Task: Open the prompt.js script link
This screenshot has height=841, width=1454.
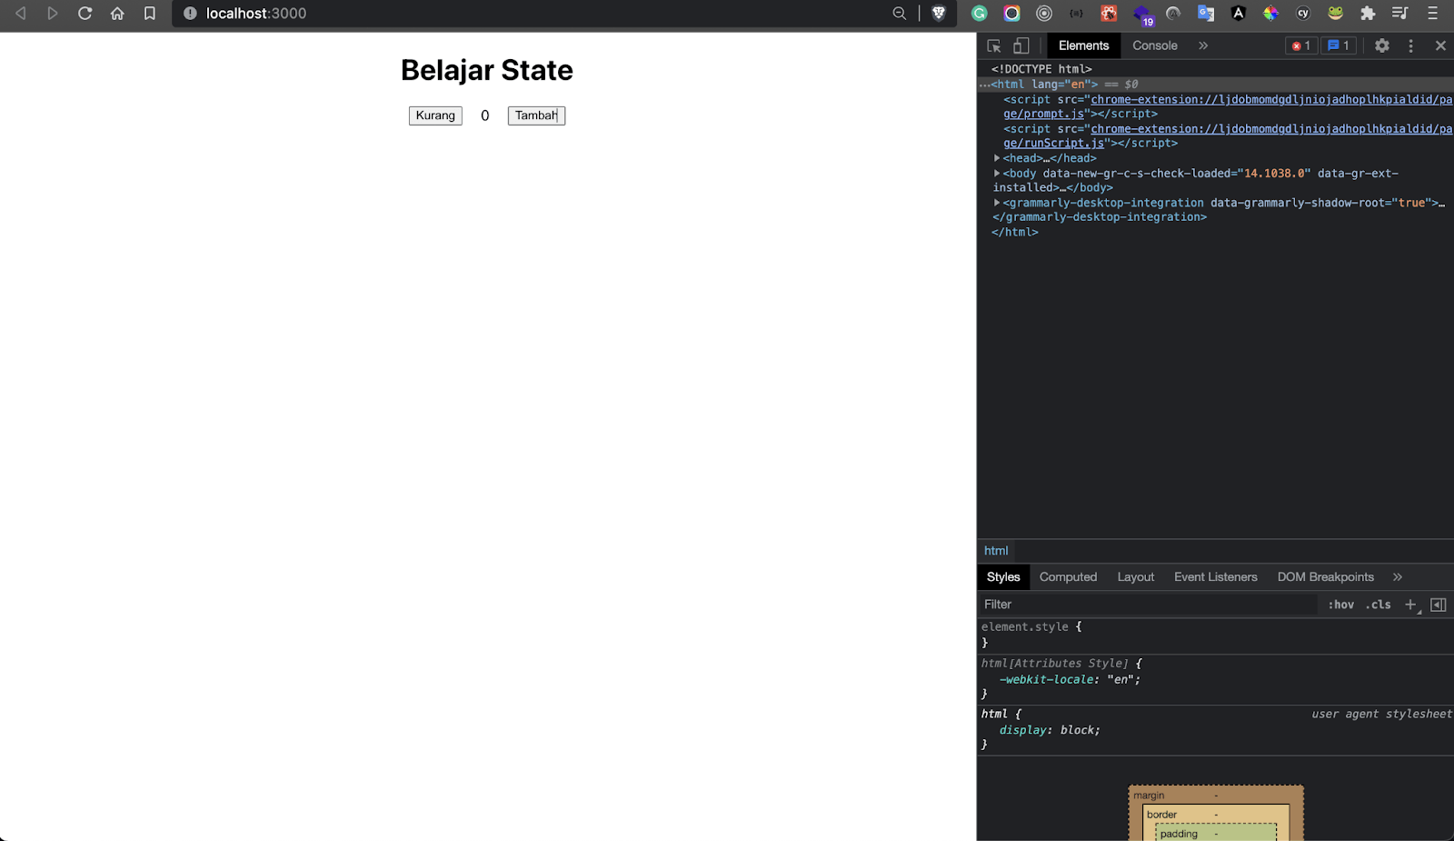Action: [x=1227, y=106]
